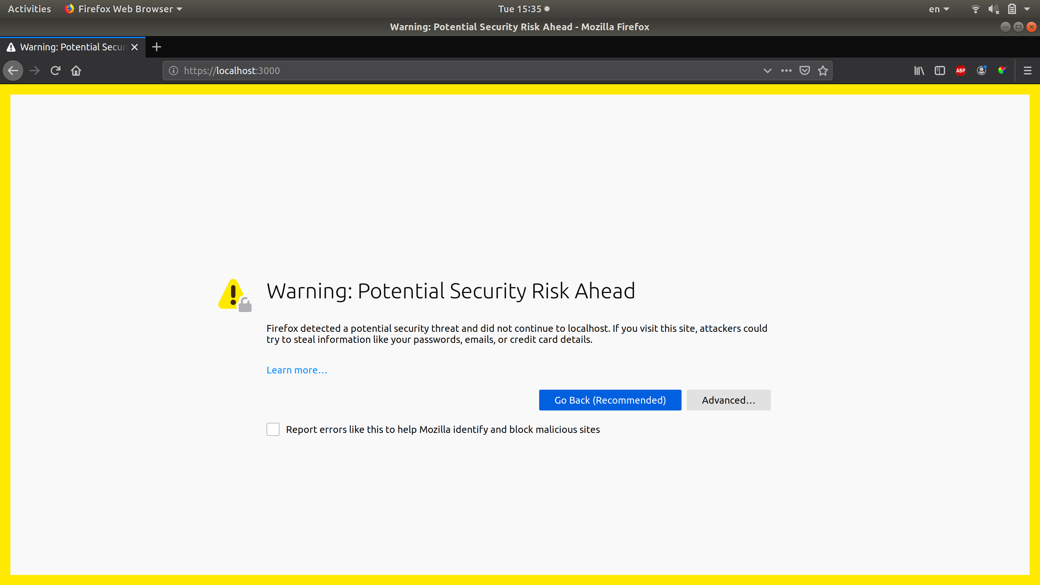Show site information icon in address bar
Viewport: 1040px width, 585px height.
[x=174, y=71]
